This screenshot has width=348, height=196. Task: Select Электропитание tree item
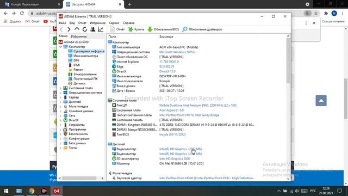[83, 74]
